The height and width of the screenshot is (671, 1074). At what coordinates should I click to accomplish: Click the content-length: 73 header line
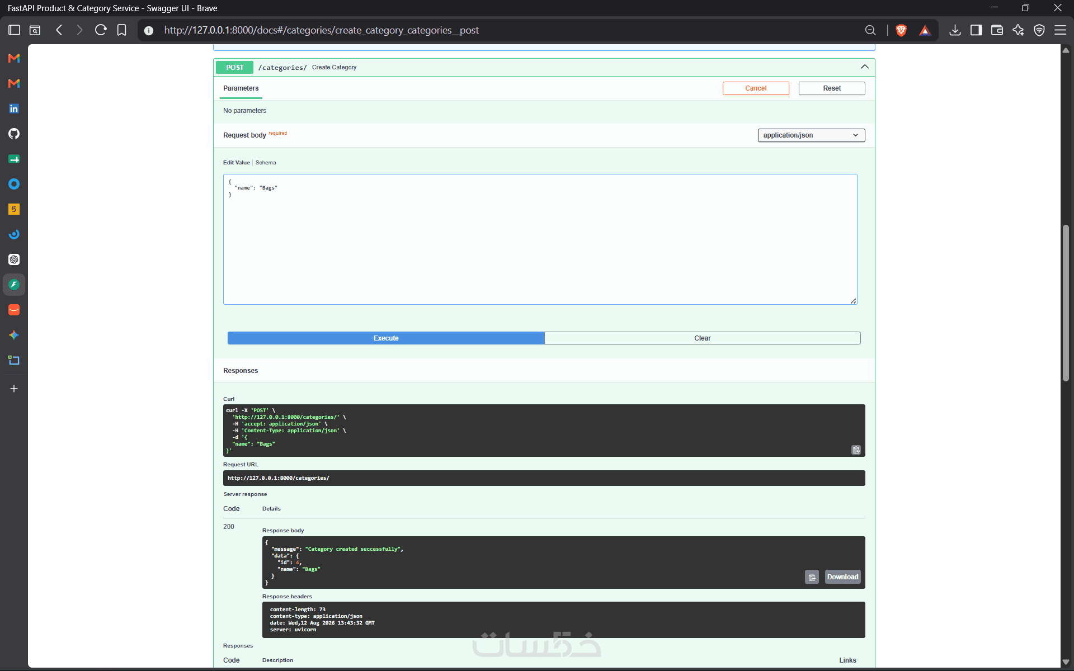298,609
